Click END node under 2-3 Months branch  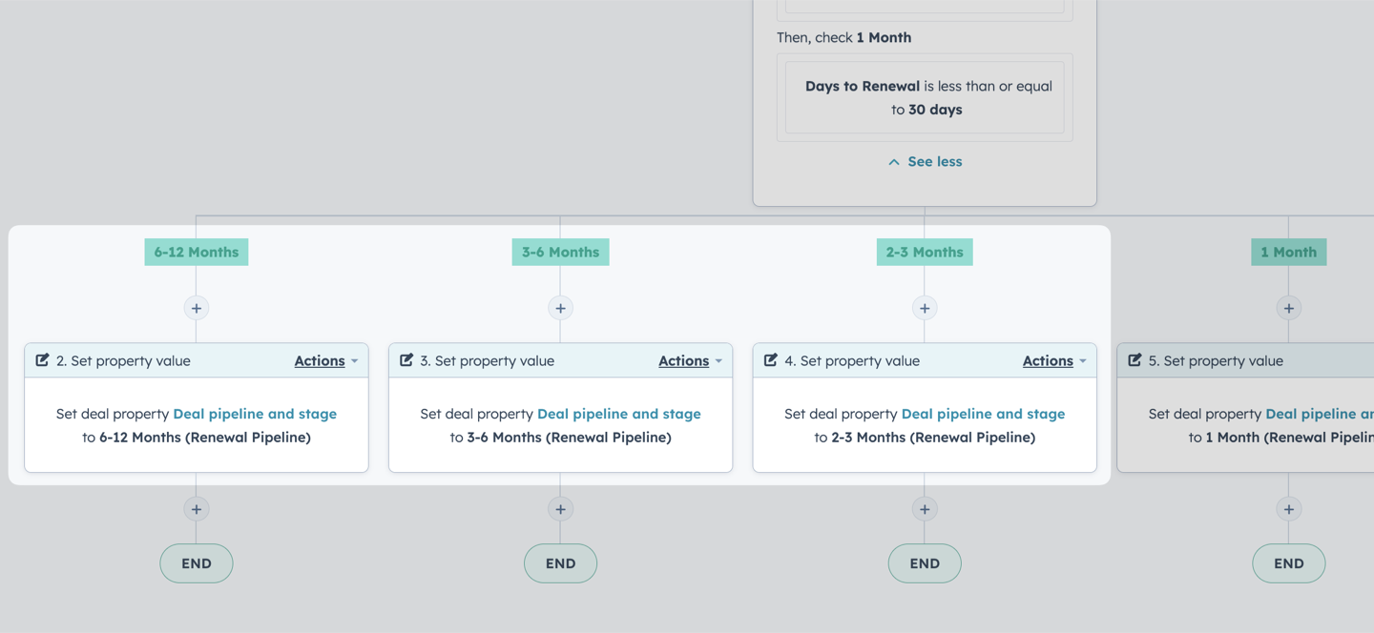point(925,563)
